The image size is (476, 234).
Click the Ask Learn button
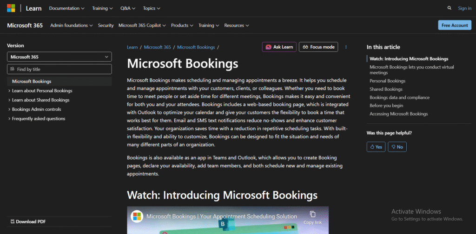coord(279,47)
